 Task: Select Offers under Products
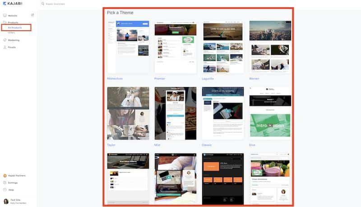(x=11, y=32)
